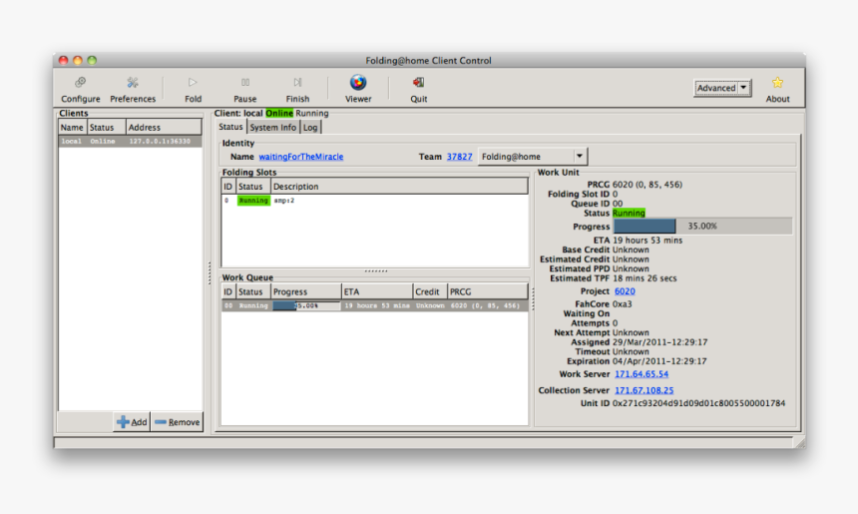Switch to the System Info tab
858x514 pixels.
(x=272, y=128)
